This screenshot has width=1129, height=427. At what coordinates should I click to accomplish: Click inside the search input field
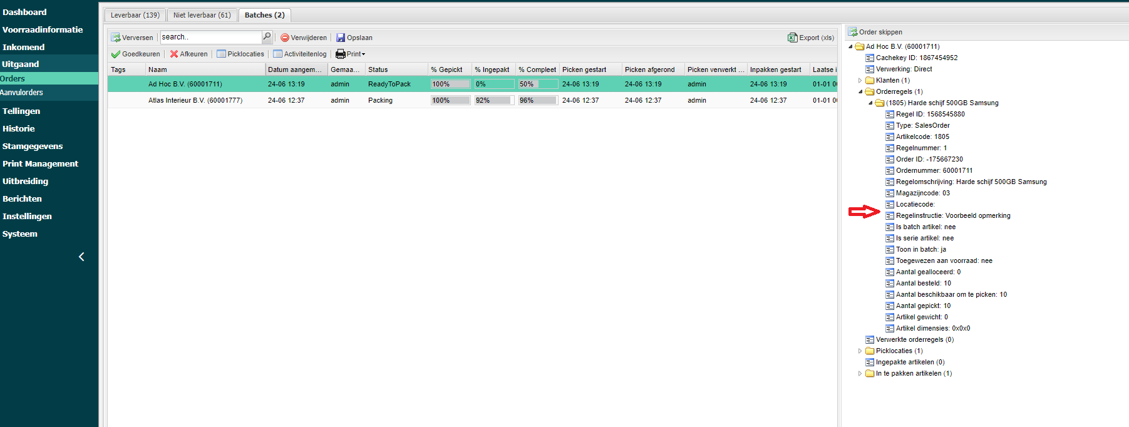click(x=210, y=37)
